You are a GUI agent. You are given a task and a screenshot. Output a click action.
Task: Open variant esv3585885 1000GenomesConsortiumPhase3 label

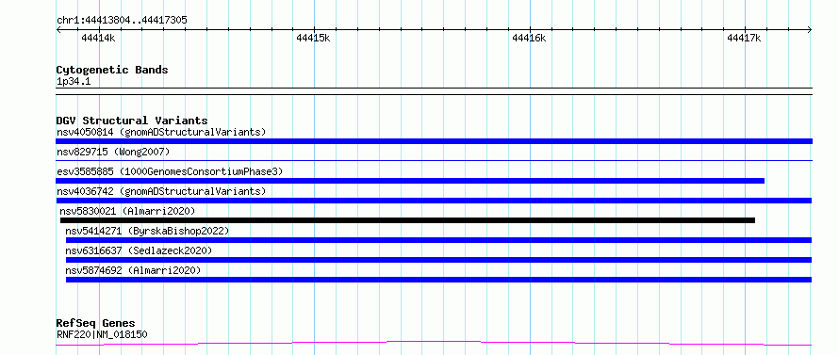coord(170,171)
